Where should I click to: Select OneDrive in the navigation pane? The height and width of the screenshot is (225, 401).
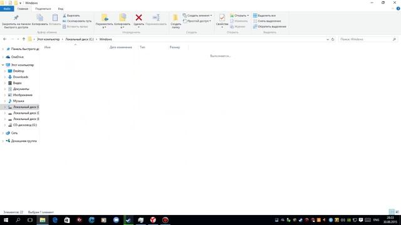coord(17,57)
